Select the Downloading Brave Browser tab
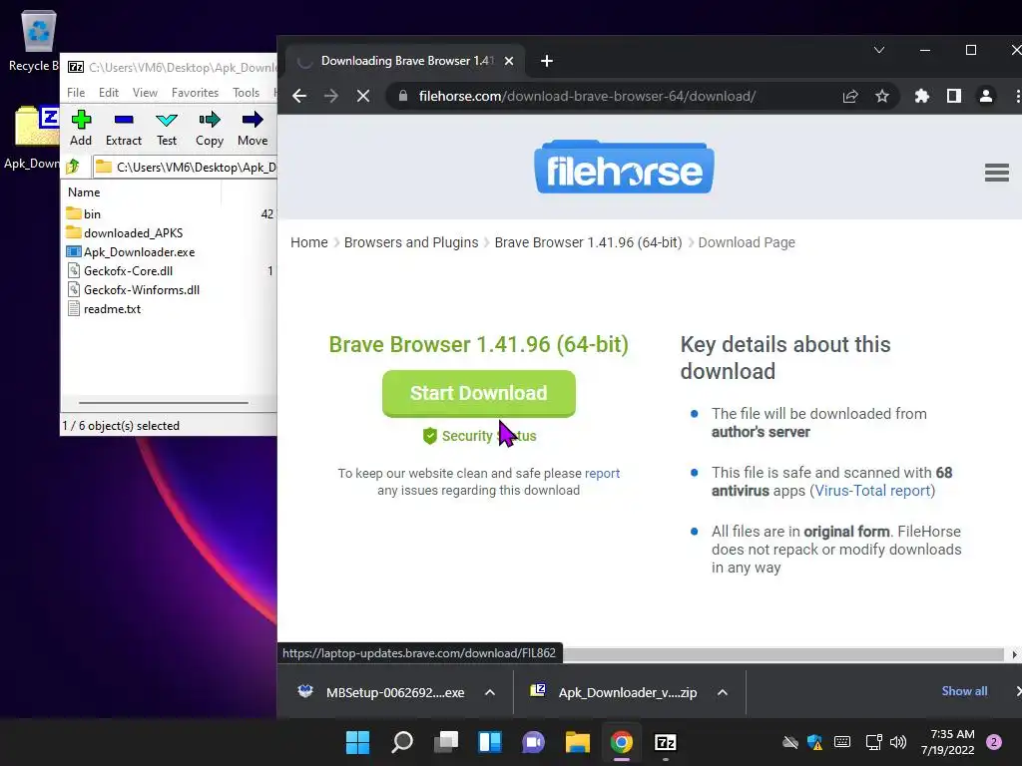Image resolution: width=1022 pixels, height=766 pixels. 404,61
